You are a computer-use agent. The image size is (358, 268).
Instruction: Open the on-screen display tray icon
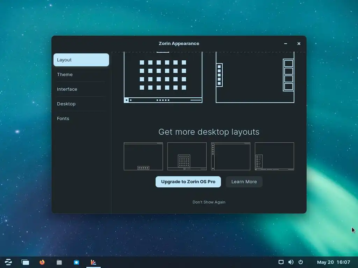tap(281, 262)
